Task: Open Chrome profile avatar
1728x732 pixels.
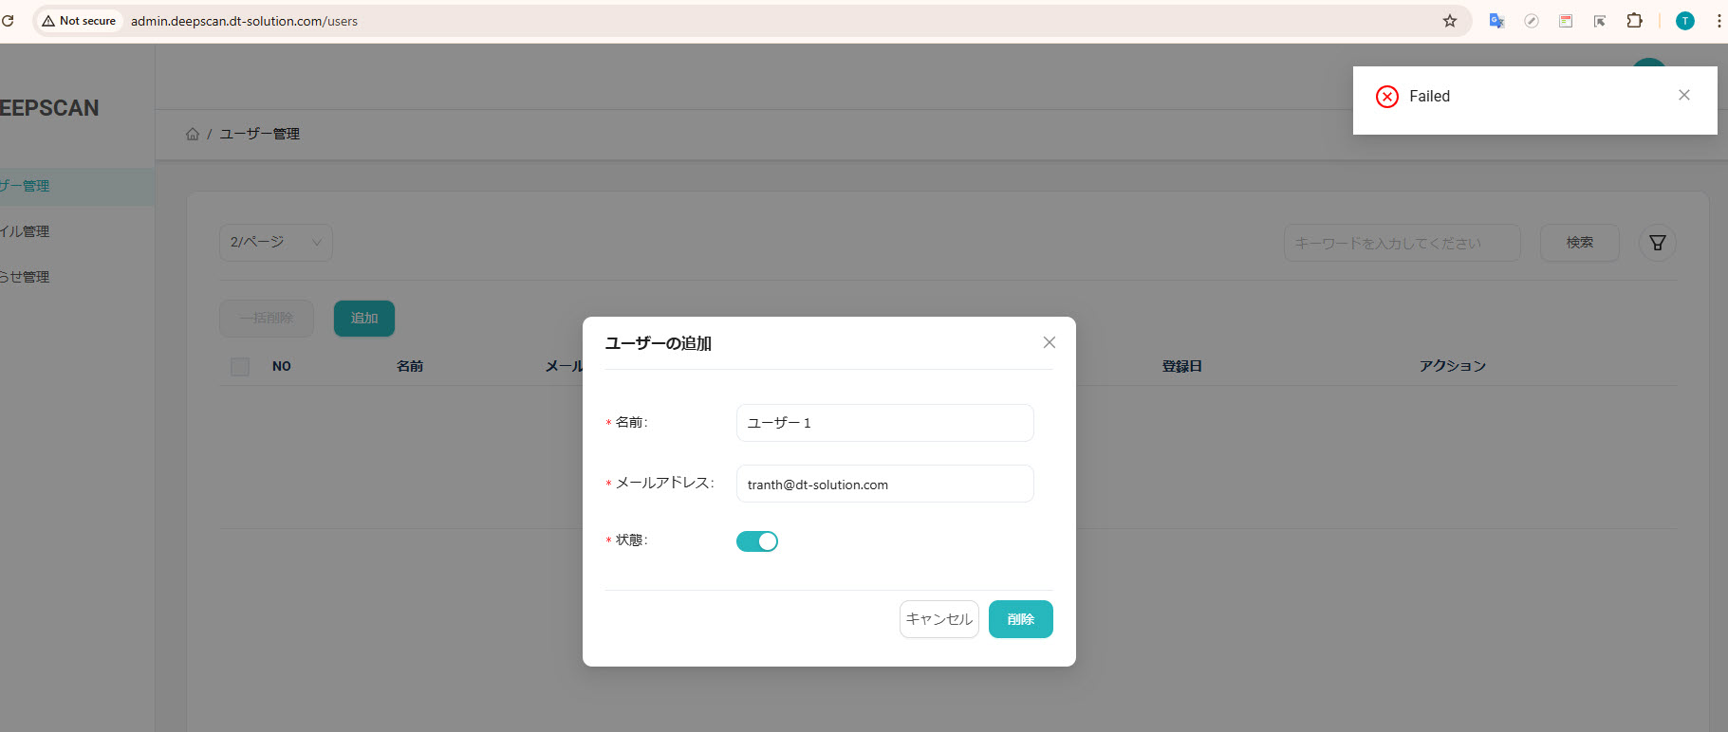Action: (x=1684, y=21)
